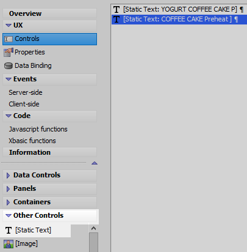Open Javascript functions
Screen dimensions: 247x252
click(x=38, y=129)
